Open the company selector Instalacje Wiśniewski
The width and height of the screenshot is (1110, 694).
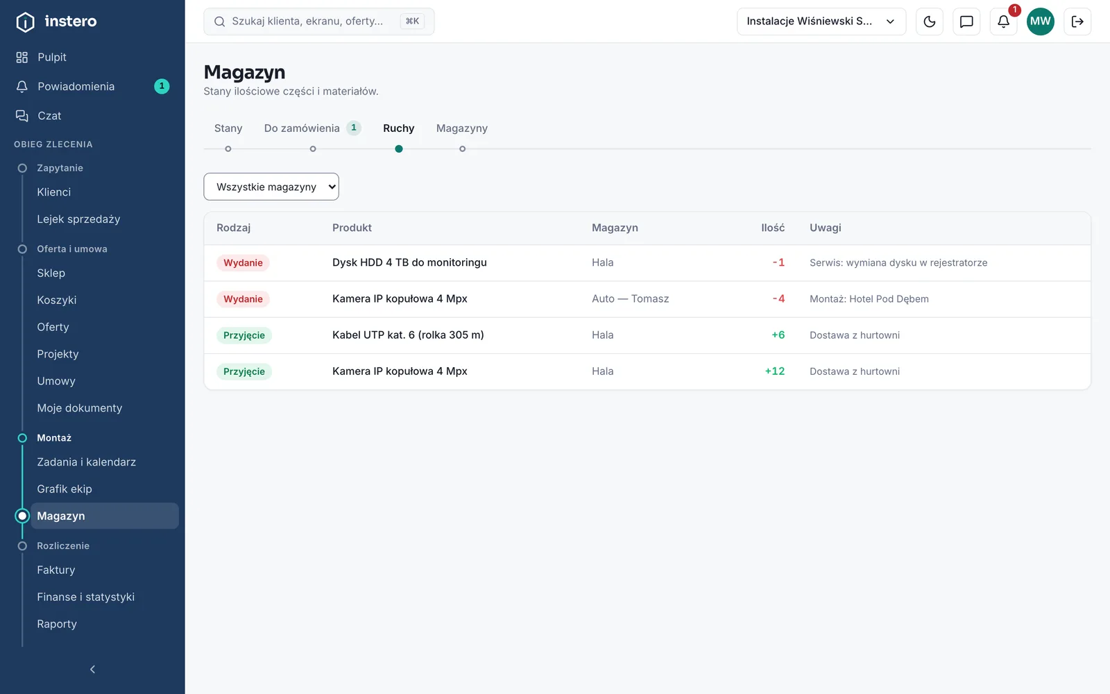[821, 22]
